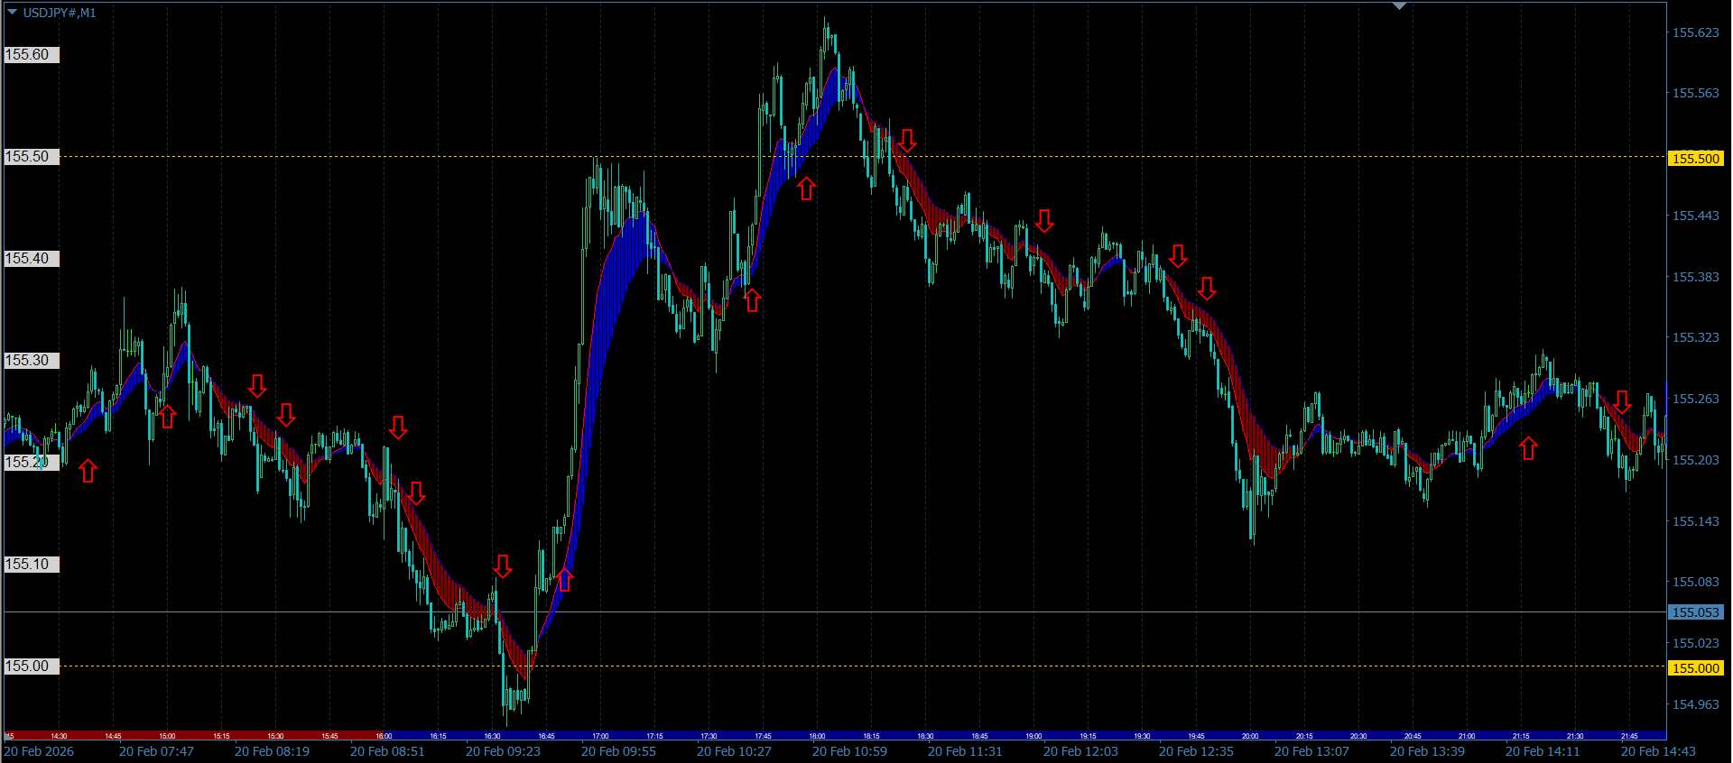
Task: Click the up arrow at the start of the steep rally
Action: pos(565,579)
